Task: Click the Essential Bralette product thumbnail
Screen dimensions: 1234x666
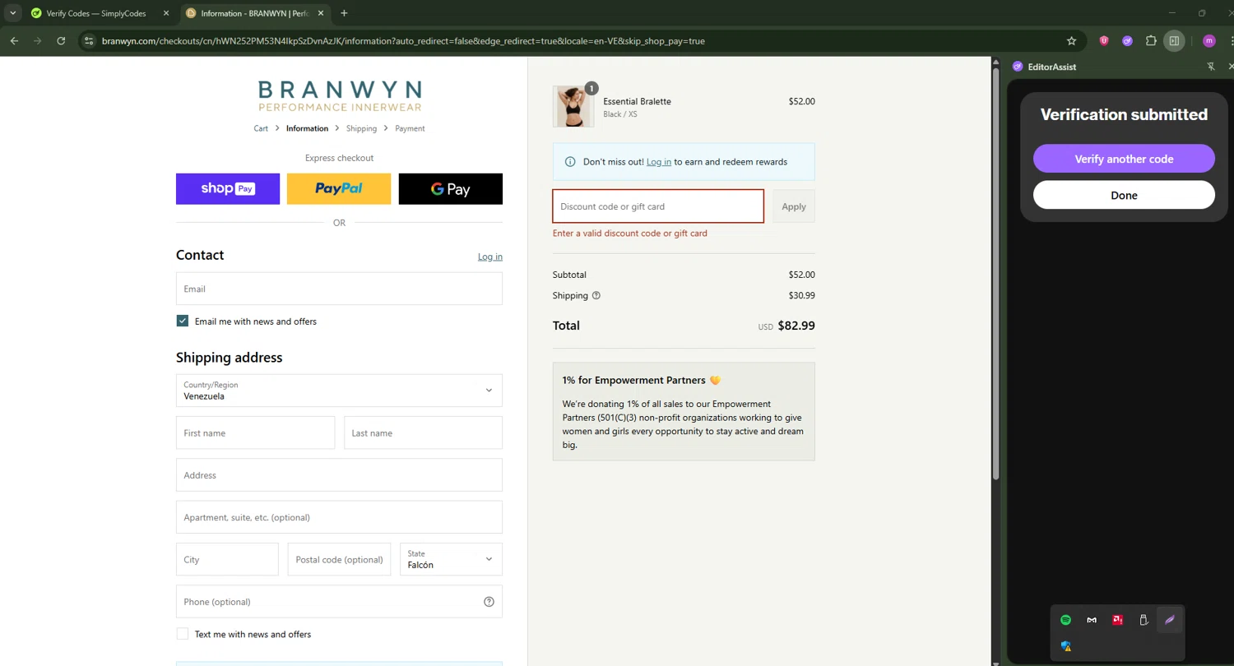Action: click(x=573, y=107)
